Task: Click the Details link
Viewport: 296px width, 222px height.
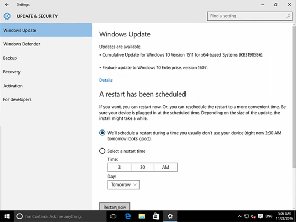Action: [106, 80]
